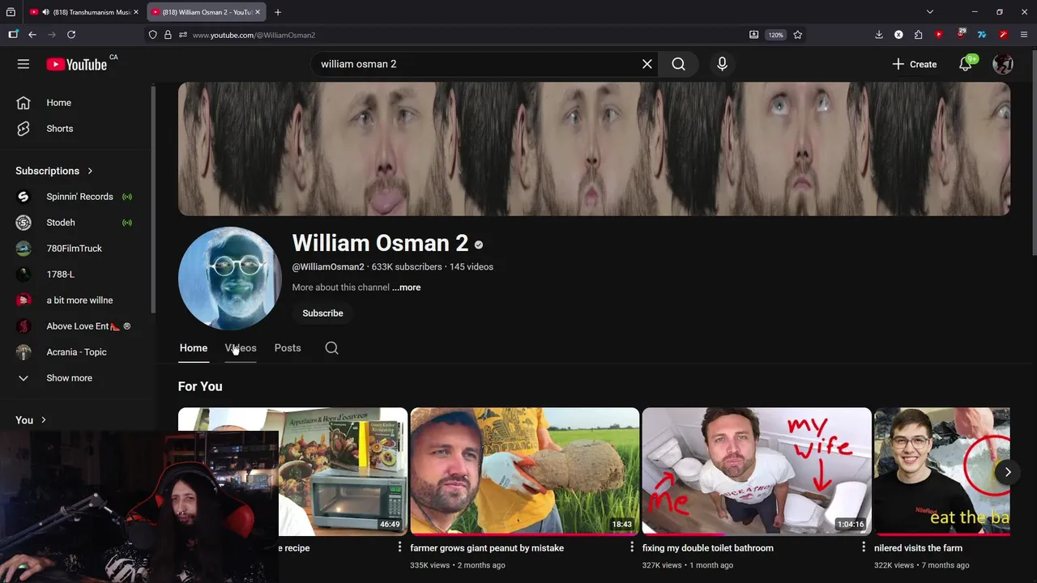Switch to the Transhumanism Music tab
The width and height of the screenshot is (1037, 583).
(x=84, y=12)
